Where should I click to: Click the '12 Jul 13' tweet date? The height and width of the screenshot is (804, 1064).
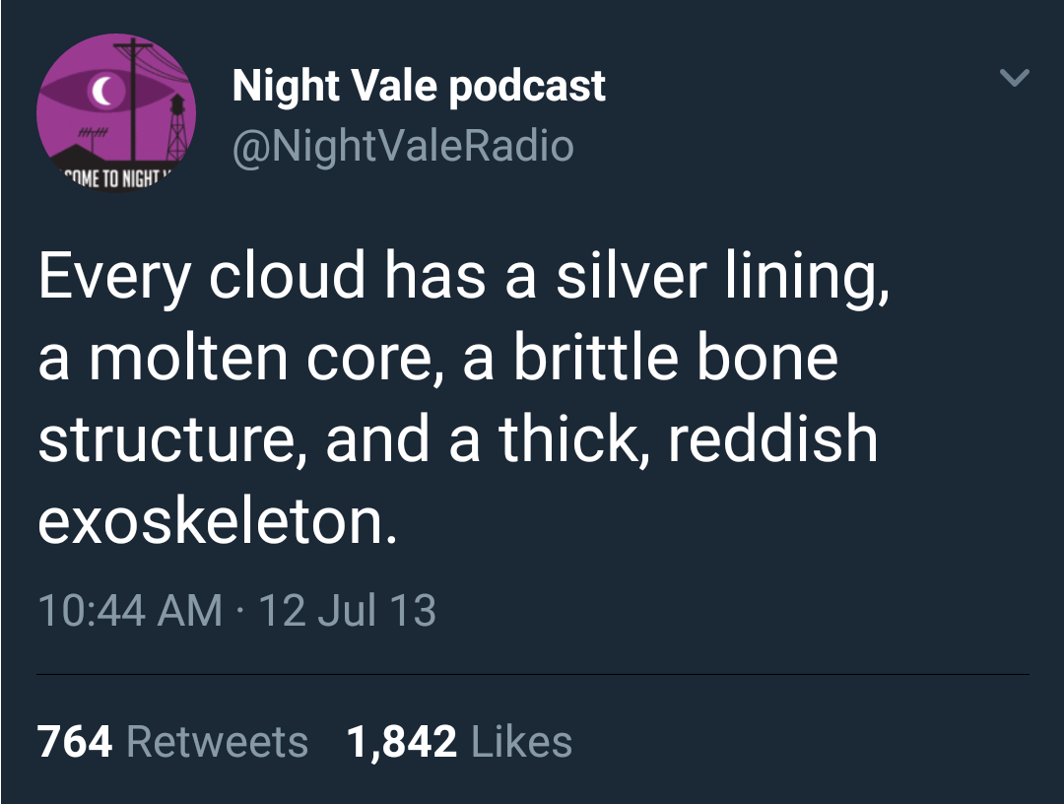tap(345, 610)
